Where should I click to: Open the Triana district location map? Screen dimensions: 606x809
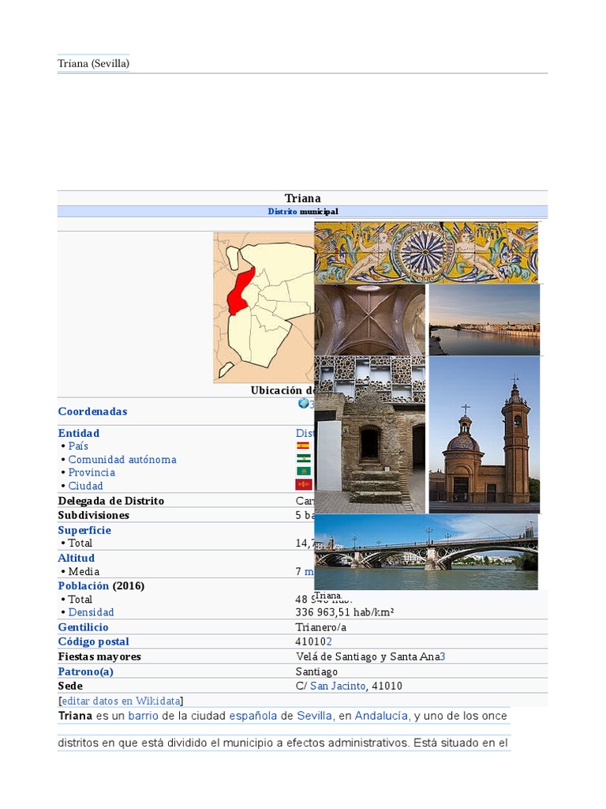tap(264, 307)
